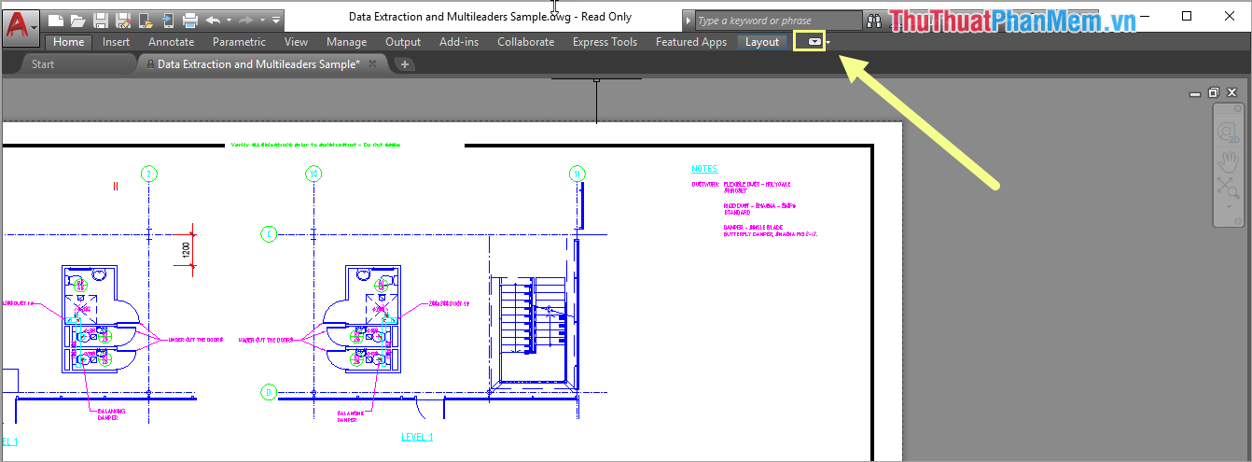Viewport: 1252px width, 462px height.
Task: Click the Redo arrow
Action: (246, 21)
